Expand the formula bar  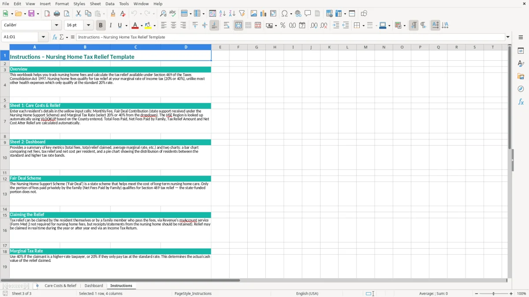pyautogui.click(x=508, y=37)
